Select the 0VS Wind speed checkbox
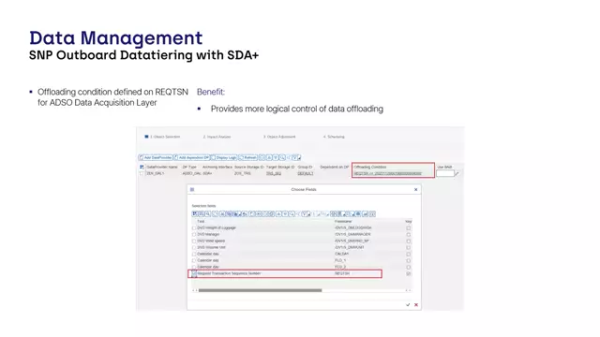600x337 pixels. click(194, 242)
